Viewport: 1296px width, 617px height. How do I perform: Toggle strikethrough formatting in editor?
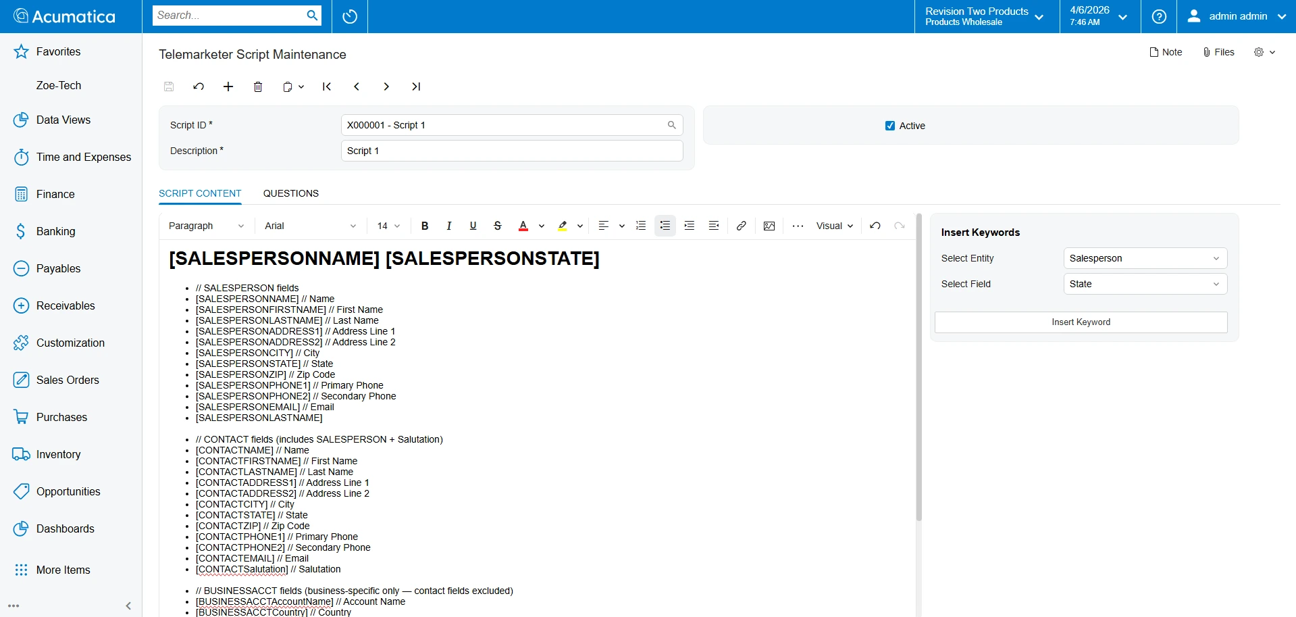click(498, 226)
